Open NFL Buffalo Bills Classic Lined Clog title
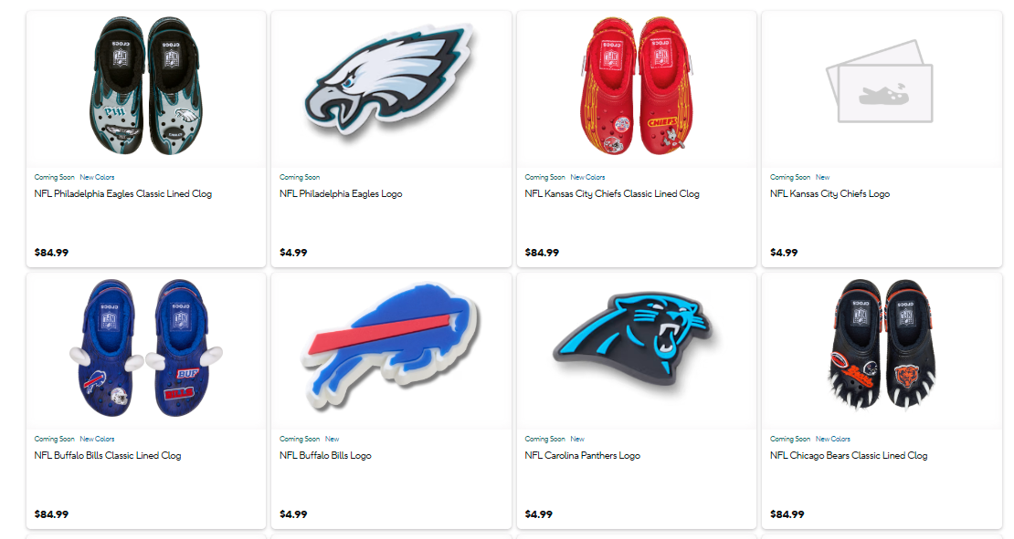This screenshot has height=539, width=1014. 108,455
